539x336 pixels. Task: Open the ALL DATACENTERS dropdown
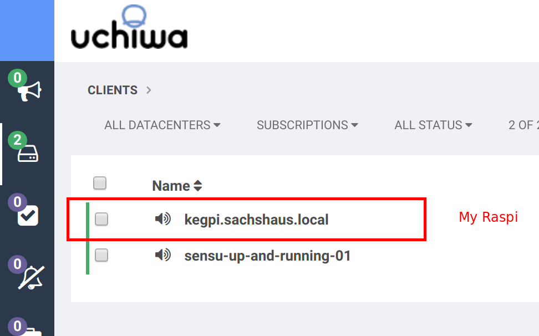(162, 125)
